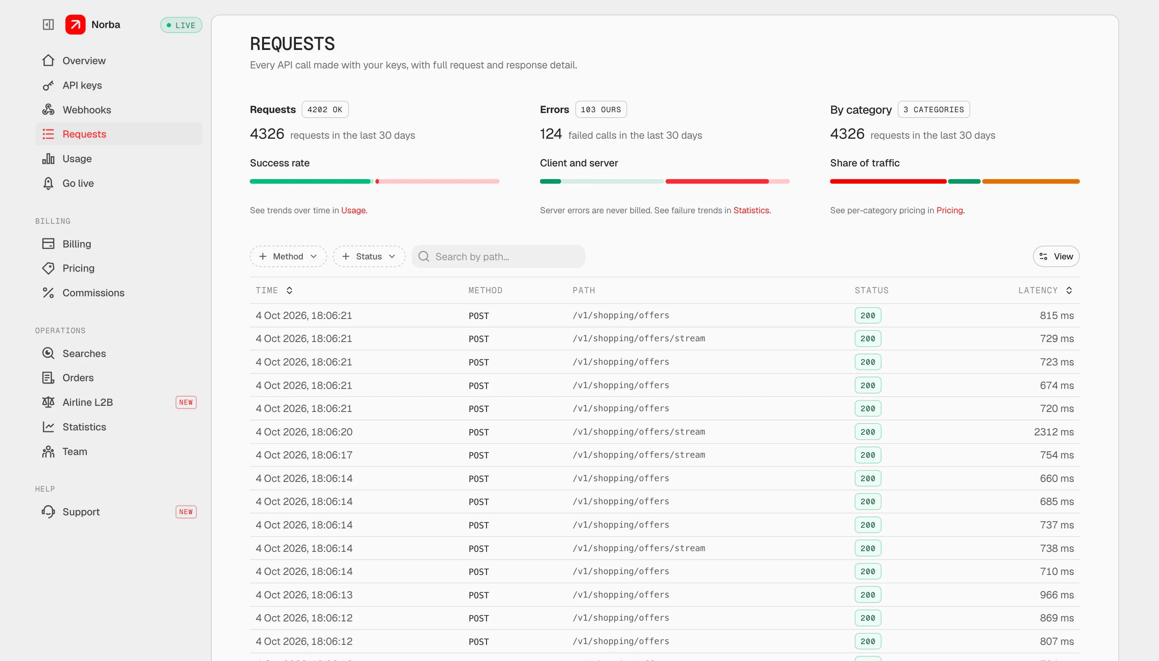The height and width of the screenshot is (661, 1159).
Task: Open the Method filter dropdown
Action: pyautogui.click(x=288, y=256)
